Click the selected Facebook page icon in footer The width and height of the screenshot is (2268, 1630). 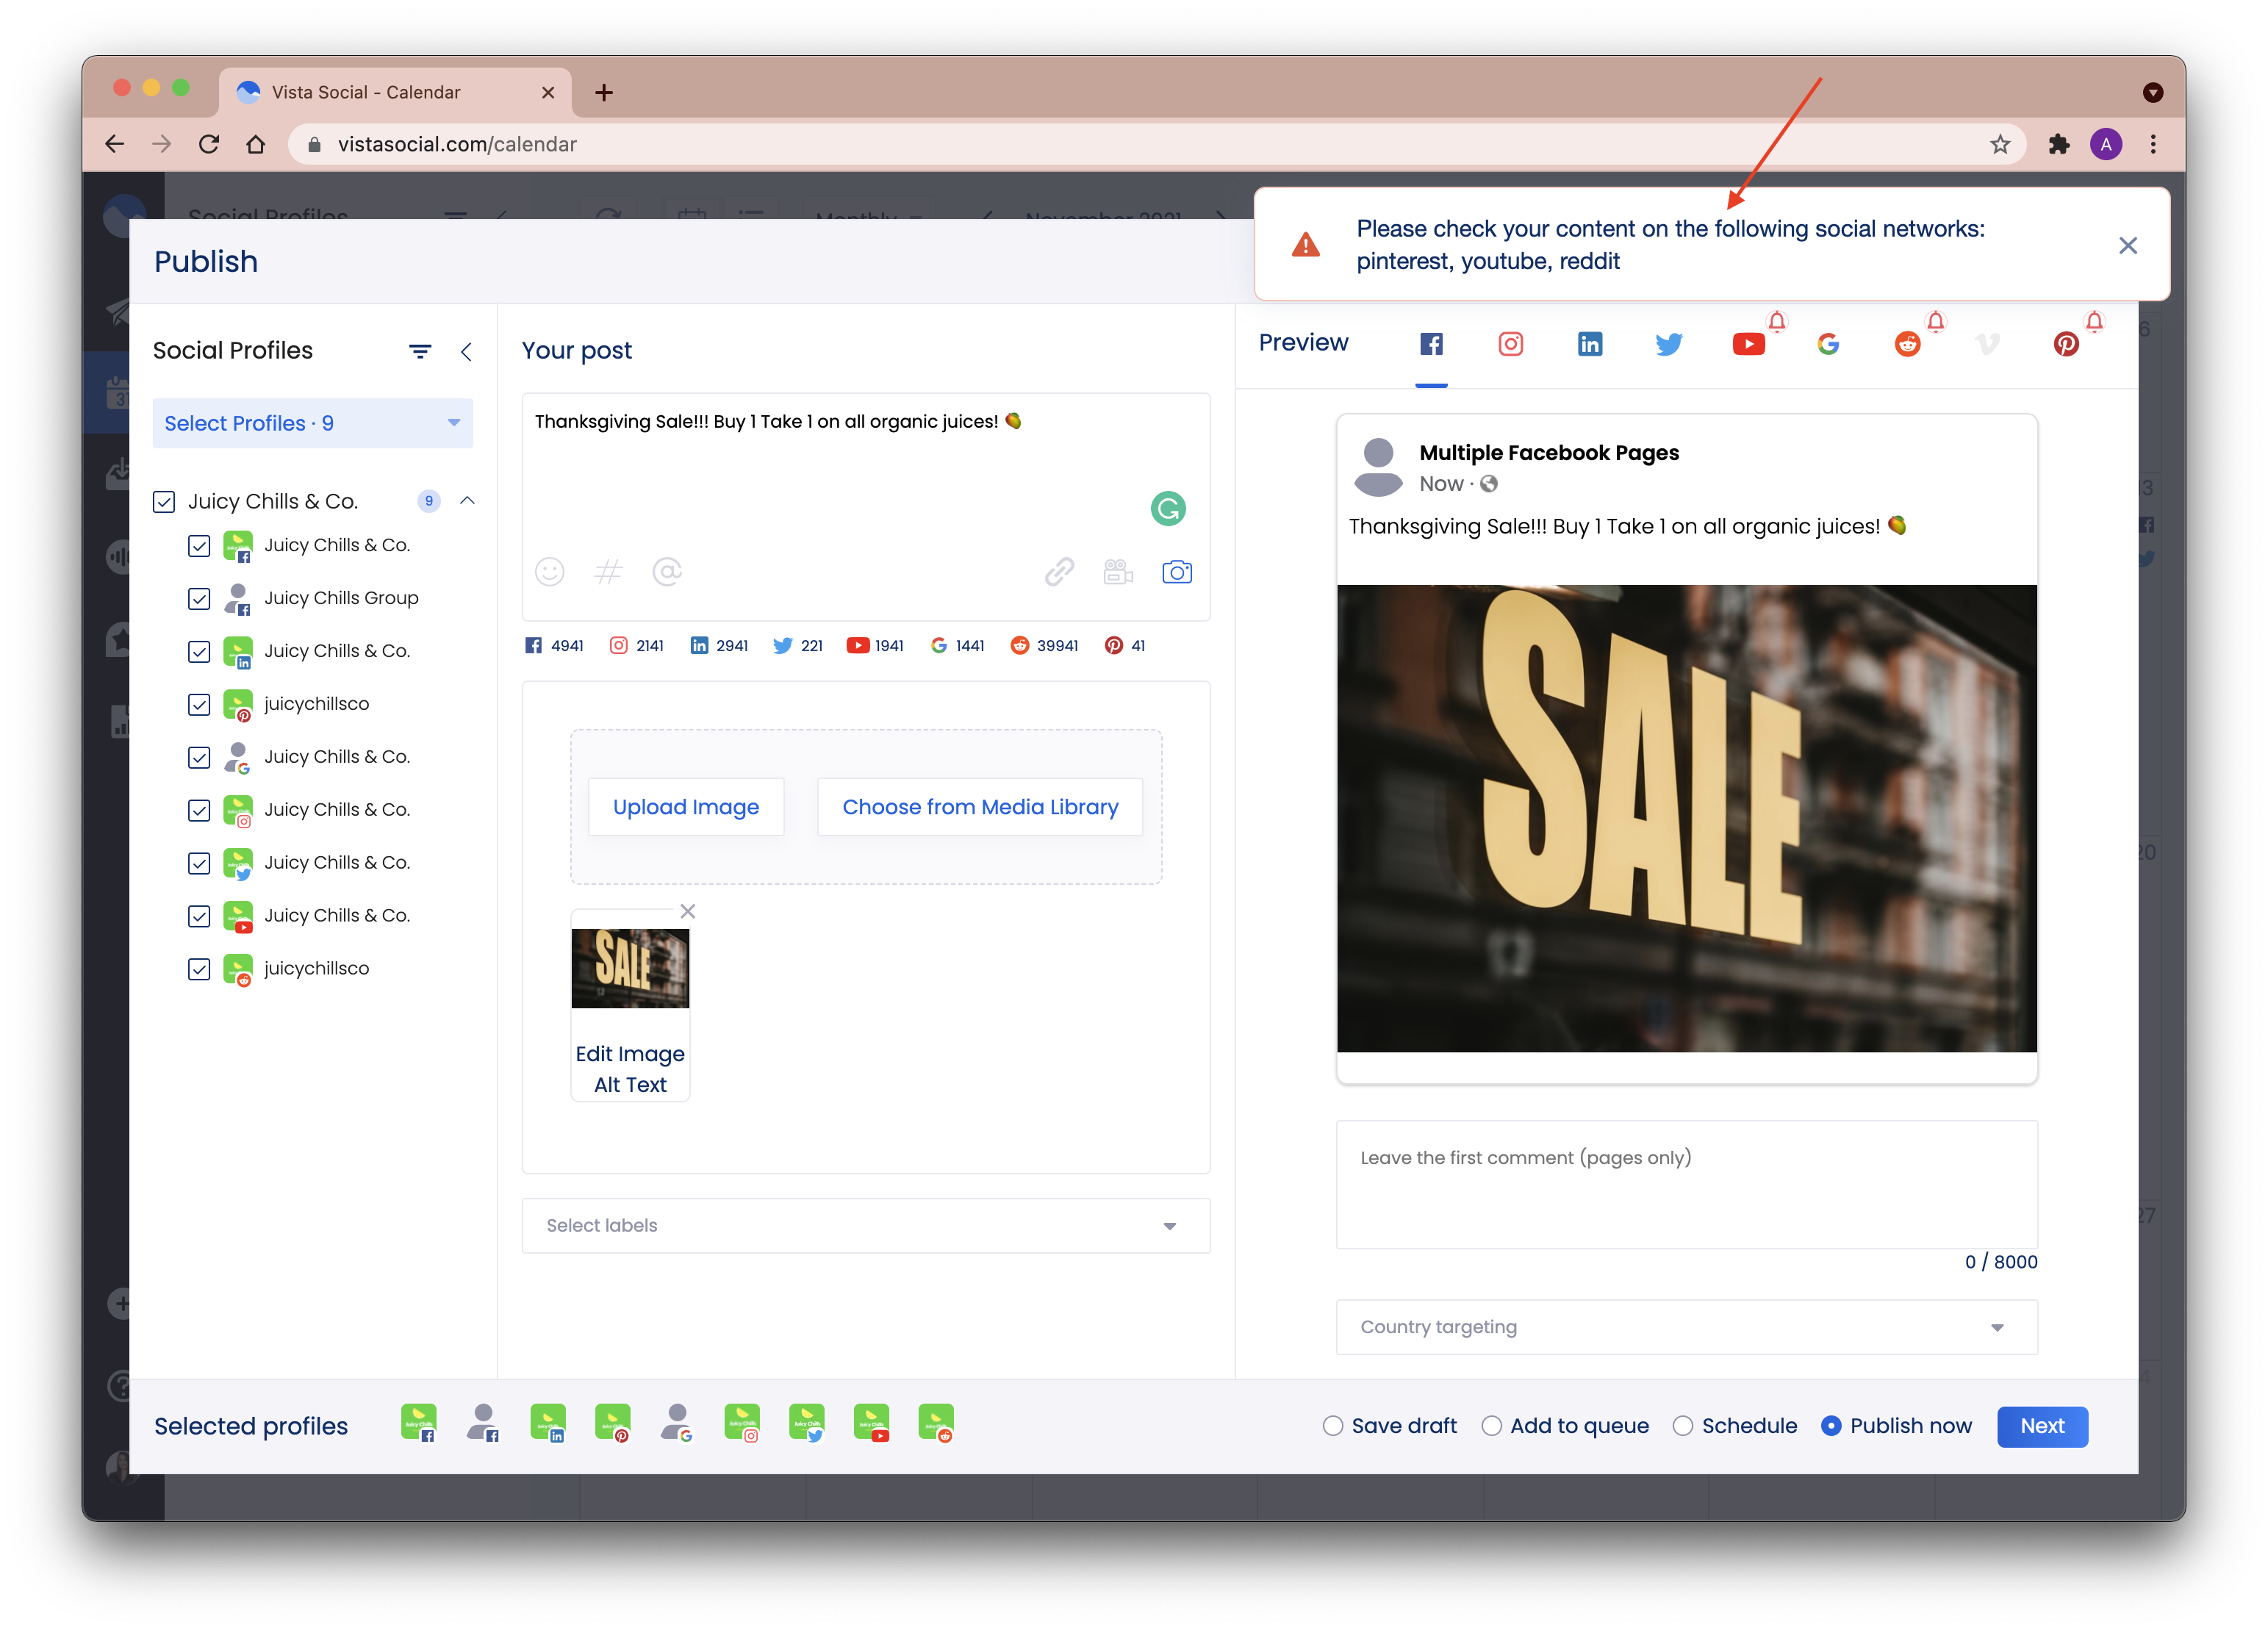[x=419, y=1422]
